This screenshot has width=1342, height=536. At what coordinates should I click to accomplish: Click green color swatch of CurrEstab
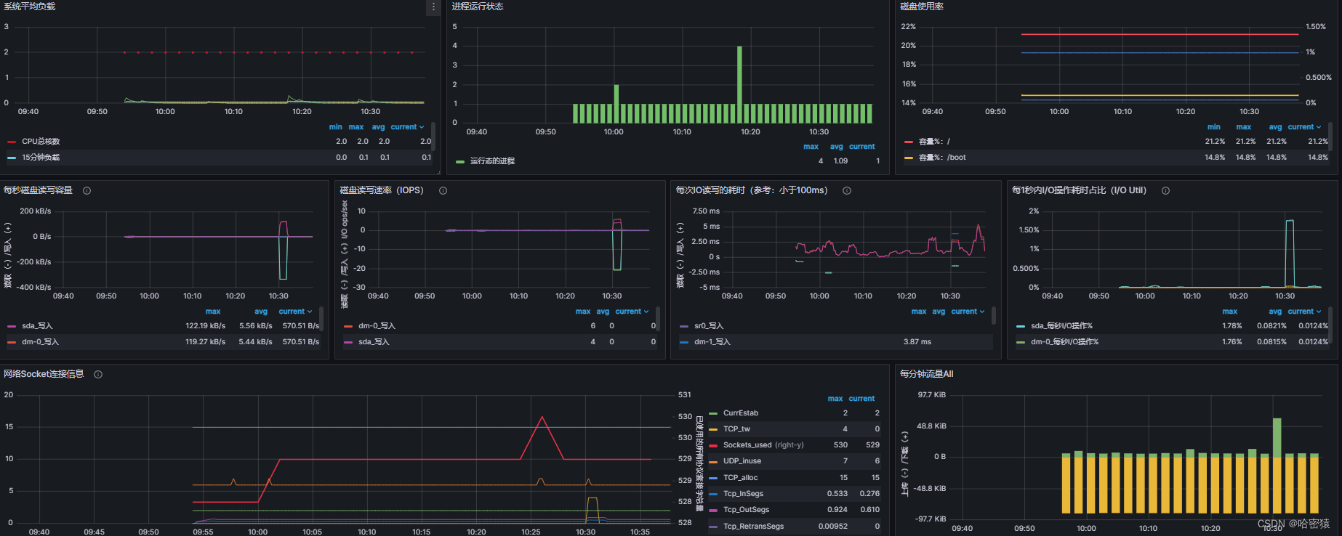pos(713,413)
